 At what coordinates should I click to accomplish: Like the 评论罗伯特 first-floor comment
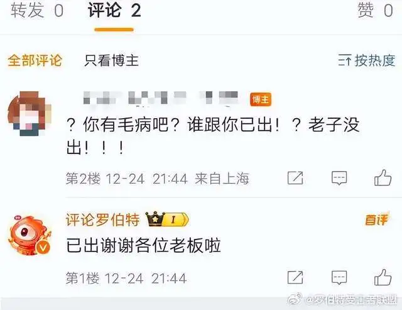383,277
